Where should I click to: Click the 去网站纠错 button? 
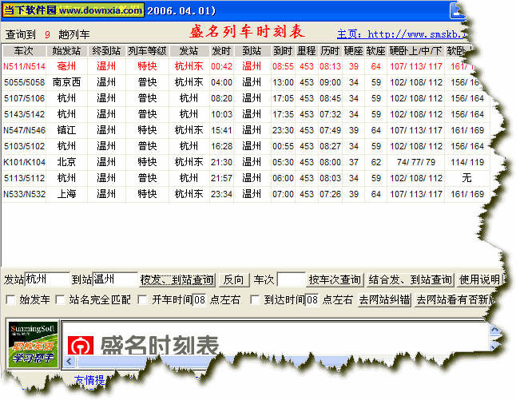click(384, 299)
